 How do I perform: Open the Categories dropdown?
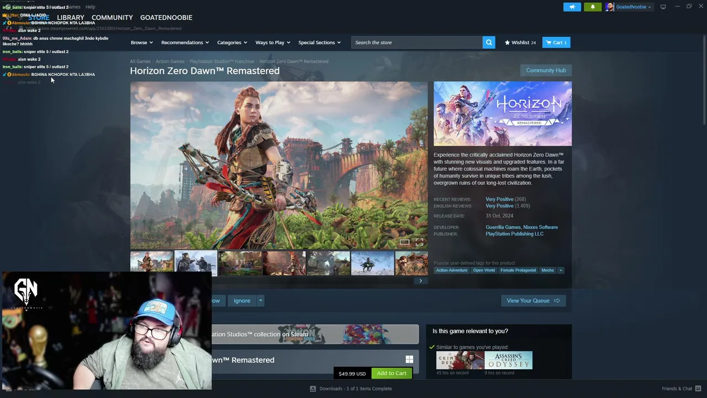pyautogui.click(x=232, y=43)
